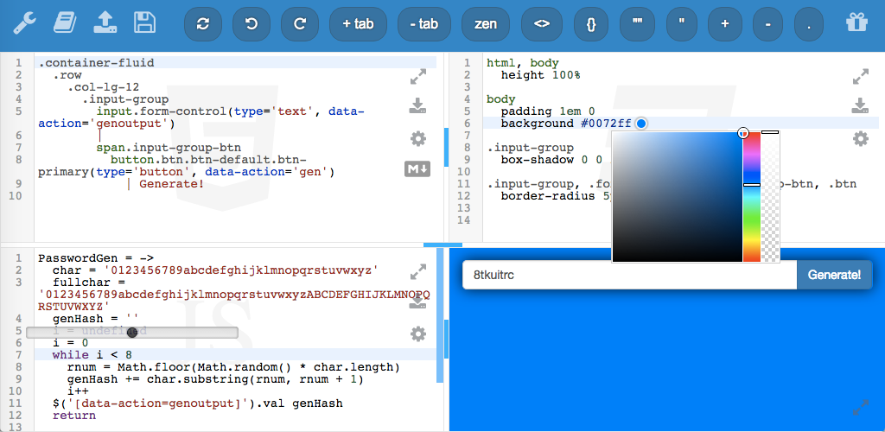Download the CSS pane code
Image resolution: width=885 pixels, height=432 pixels.
point(860,105)
